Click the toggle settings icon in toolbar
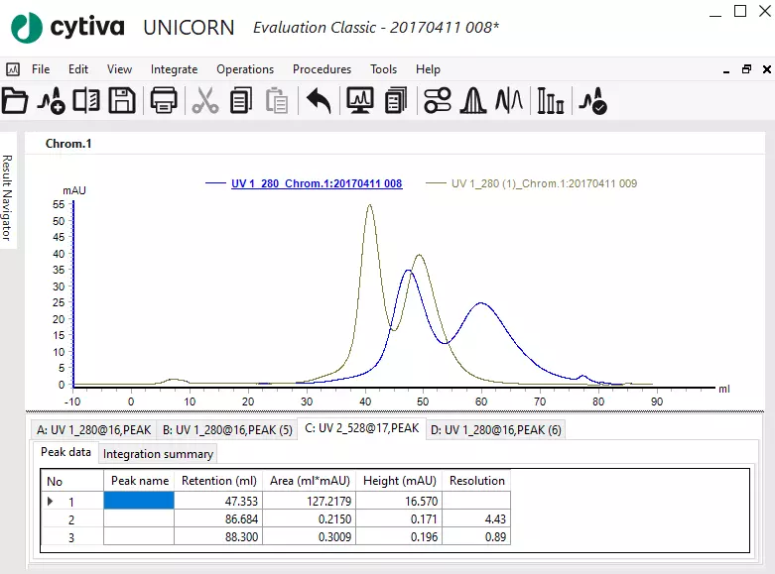The height and width of the screenshot is (574, 775). (437, 100)
